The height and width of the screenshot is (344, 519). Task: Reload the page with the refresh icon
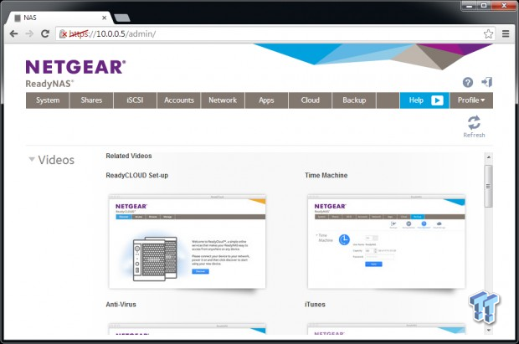coord(45,33)
